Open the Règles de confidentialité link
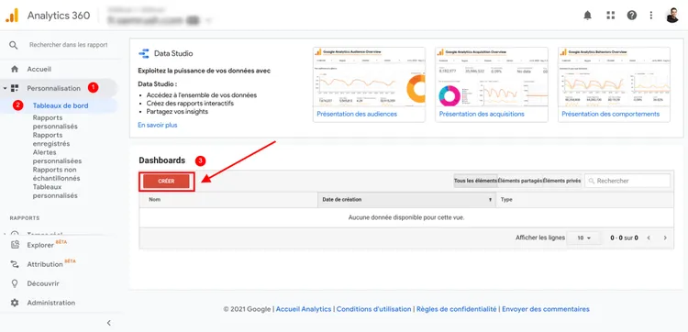This screenshot has height=332, width=688. tap(456, 309)
